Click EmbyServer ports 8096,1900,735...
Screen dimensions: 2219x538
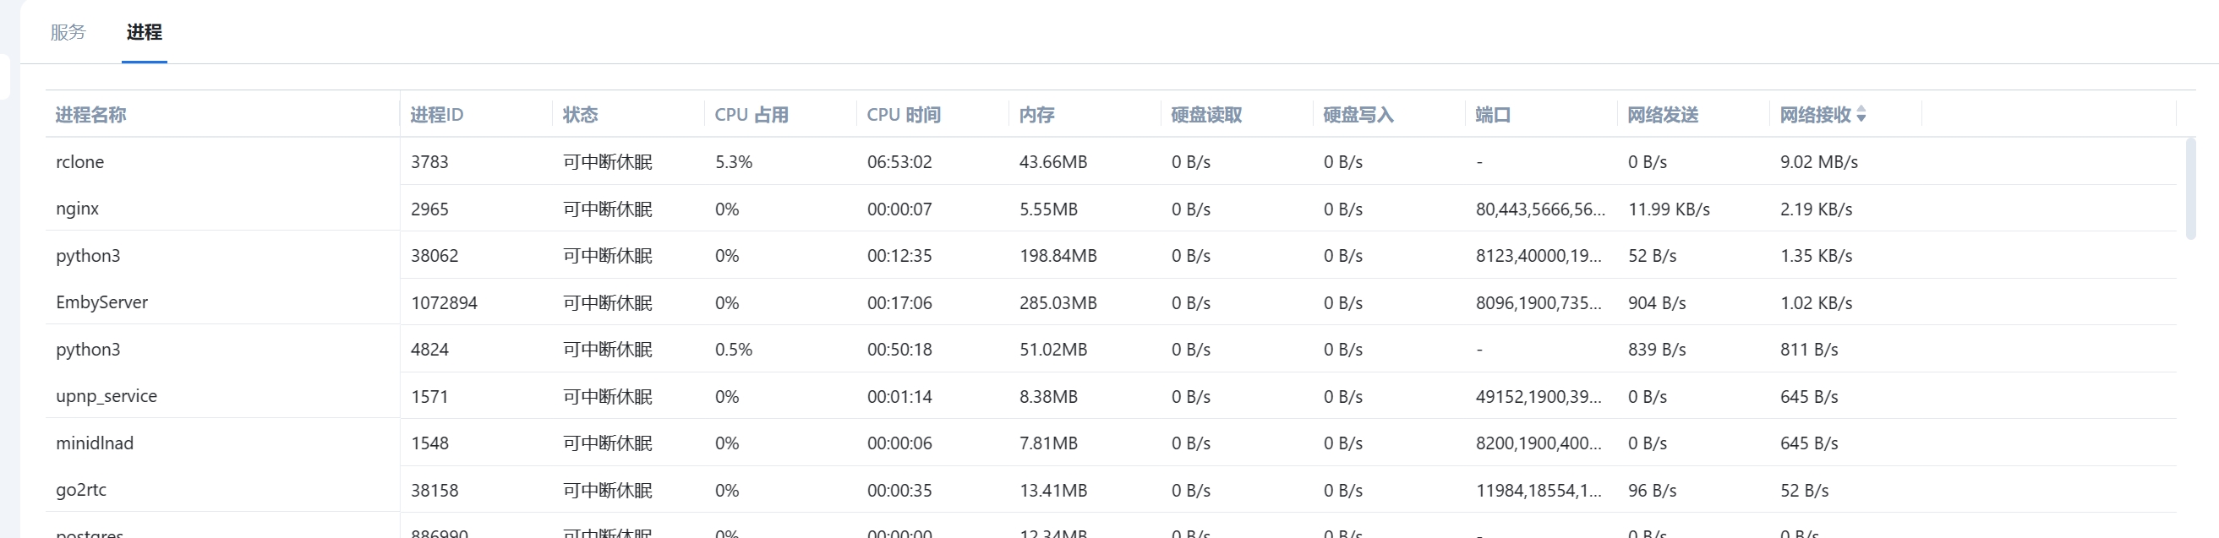click(x=1539, y=303)
